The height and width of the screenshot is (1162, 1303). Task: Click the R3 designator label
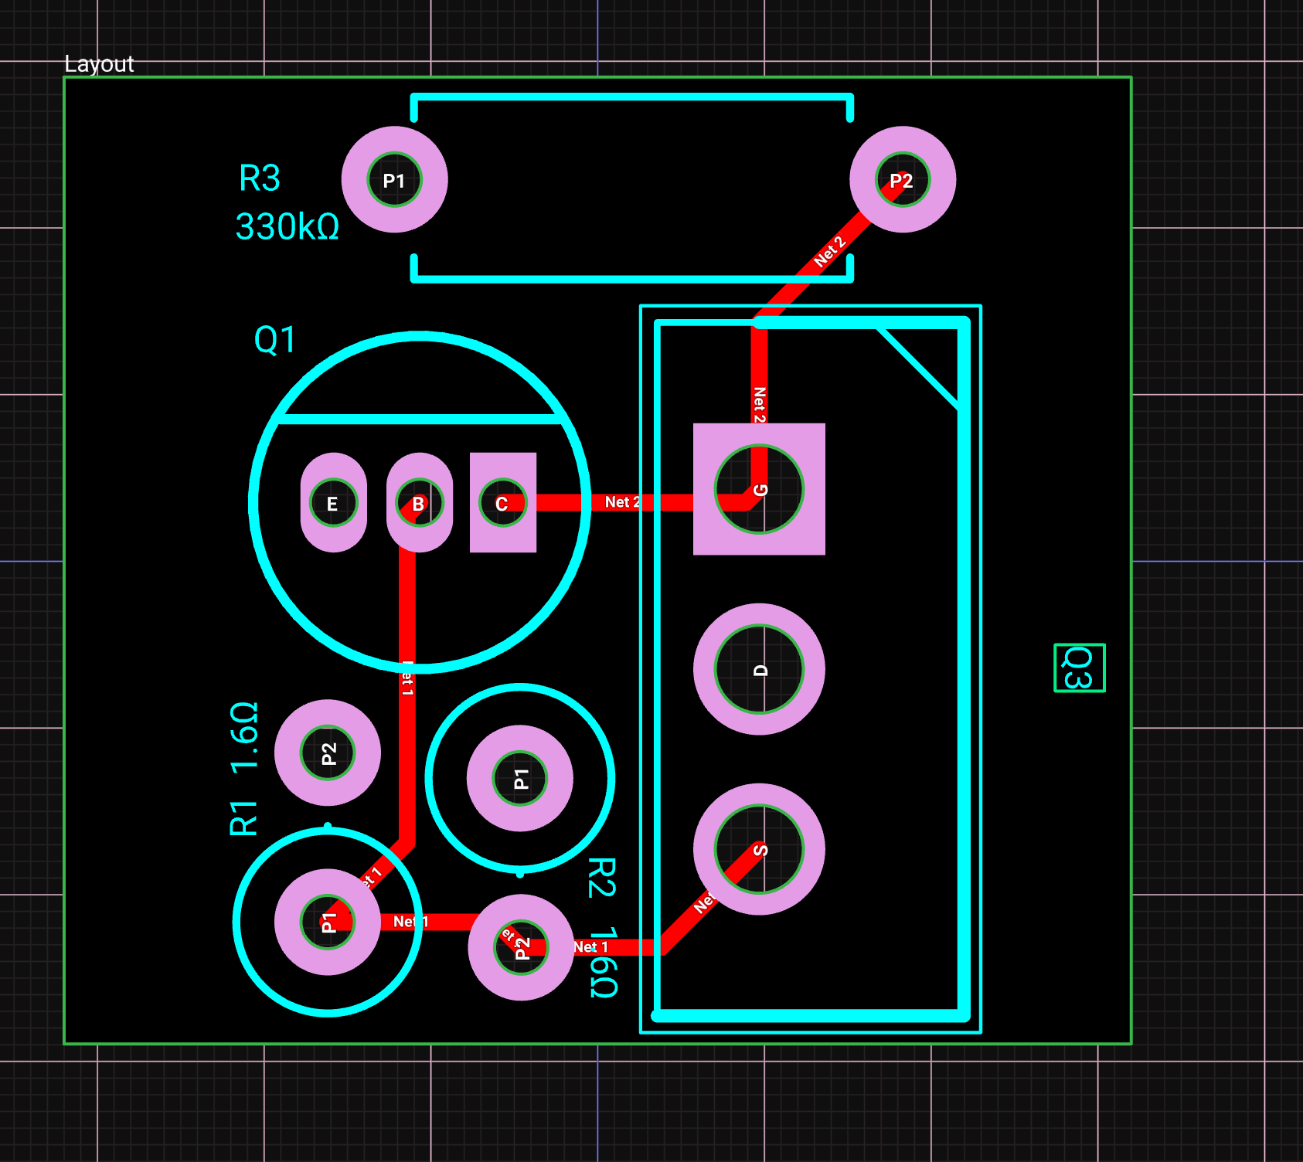(x=260, y=178)
